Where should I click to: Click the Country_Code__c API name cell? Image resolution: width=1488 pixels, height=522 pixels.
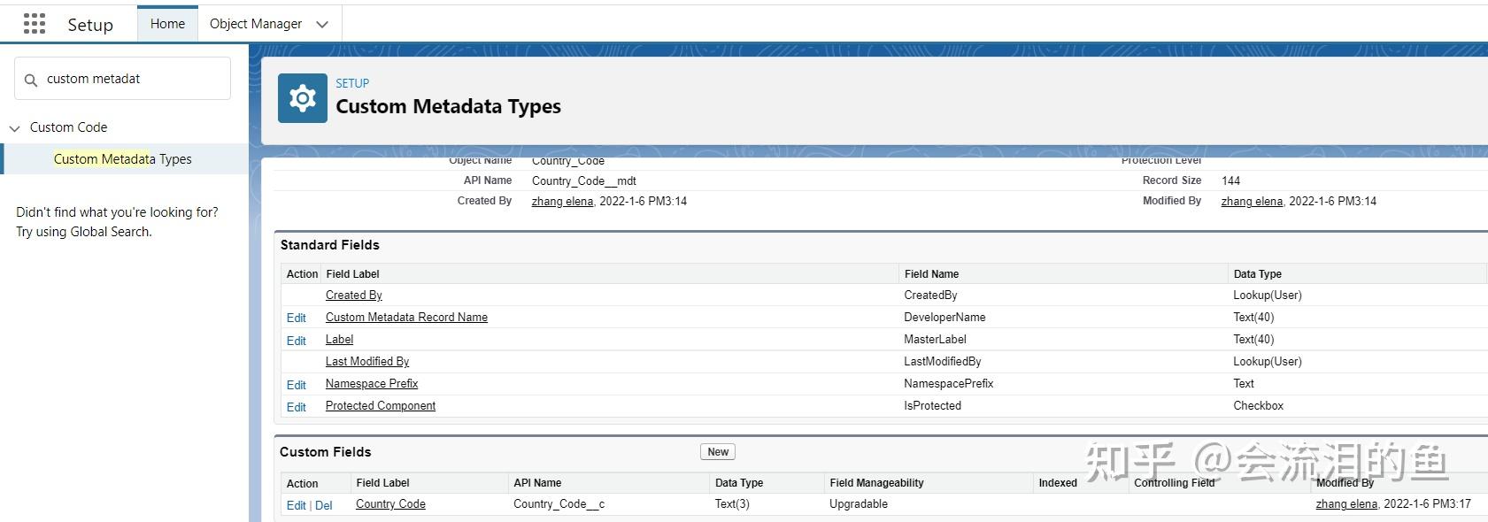click(x=559, y=504)
